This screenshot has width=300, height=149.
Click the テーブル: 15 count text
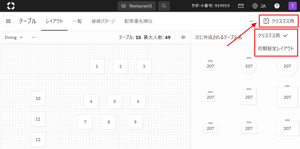[130, 37]
